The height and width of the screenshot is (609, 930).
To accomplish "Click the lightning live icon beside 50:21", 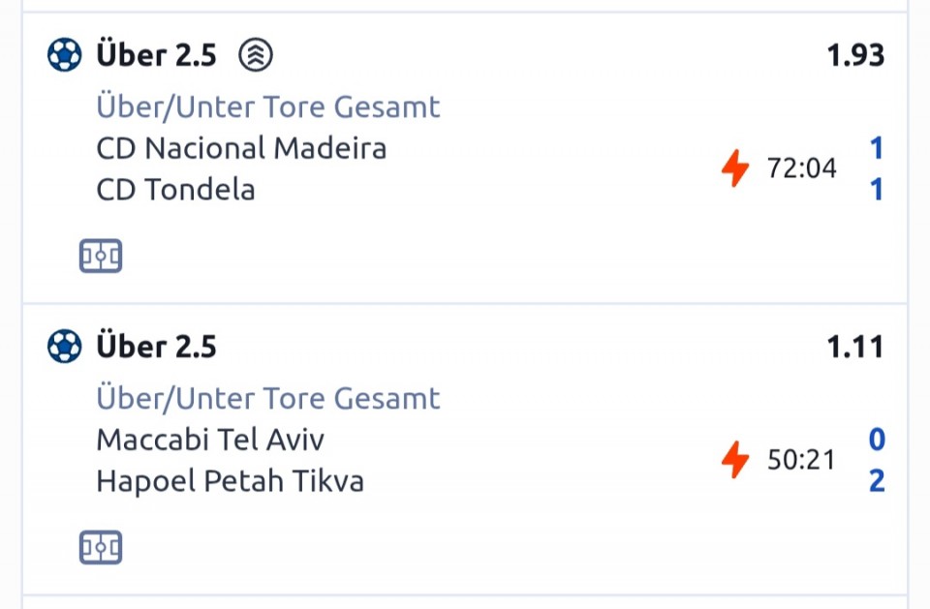I will [735, 460].
